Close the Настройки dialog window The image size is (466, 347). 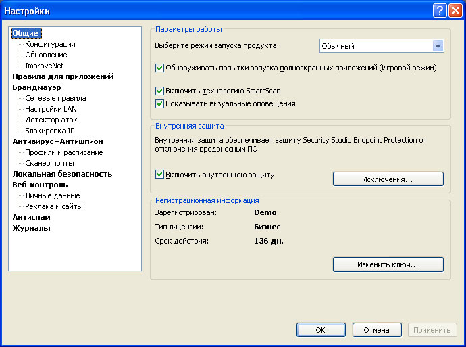(x=455, y=11)
